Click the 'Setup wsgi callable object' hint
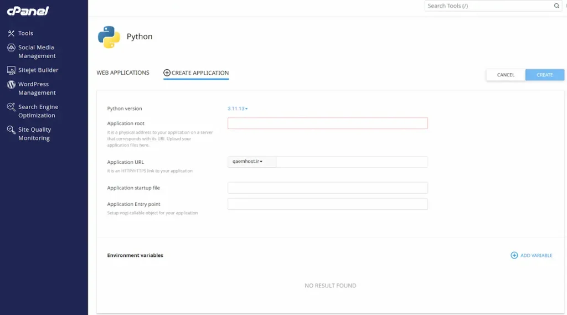The height and width of the screenshot is (315, 567). 152,213
